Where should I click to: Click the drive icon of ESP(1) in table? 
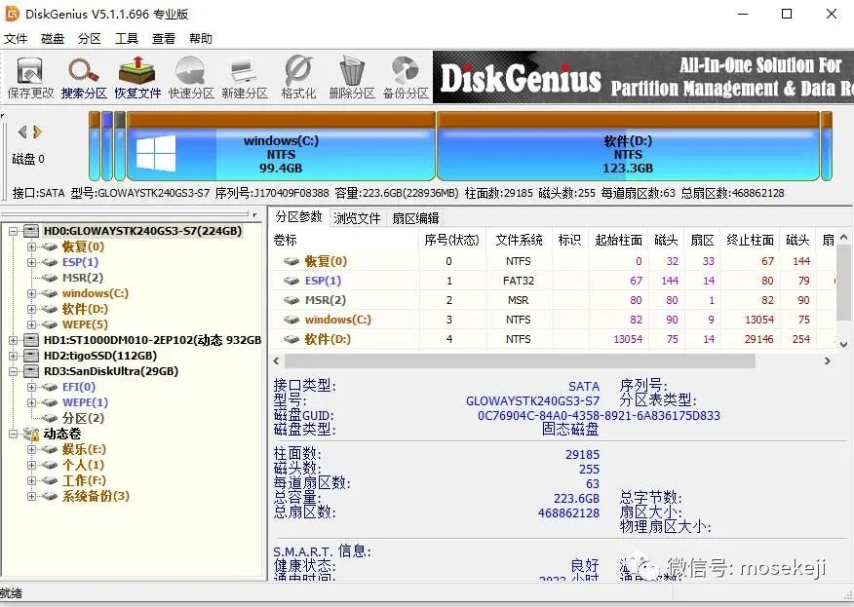pyautogui.click(x=291, y=281)
